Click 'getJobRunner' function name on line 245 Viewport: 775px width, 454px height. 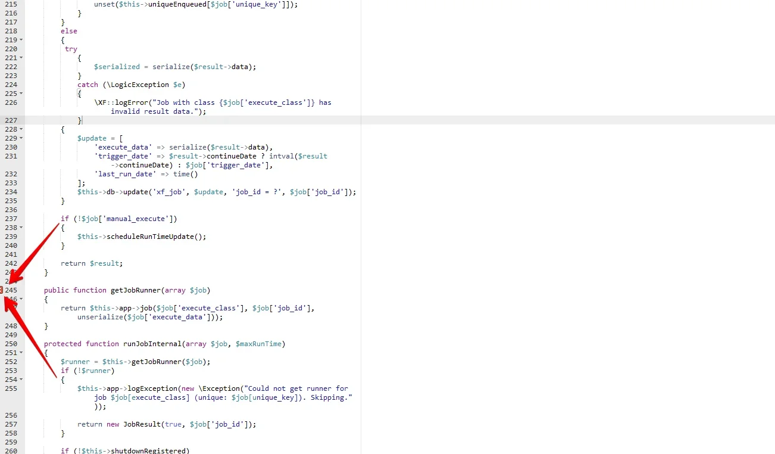(136, 290)
